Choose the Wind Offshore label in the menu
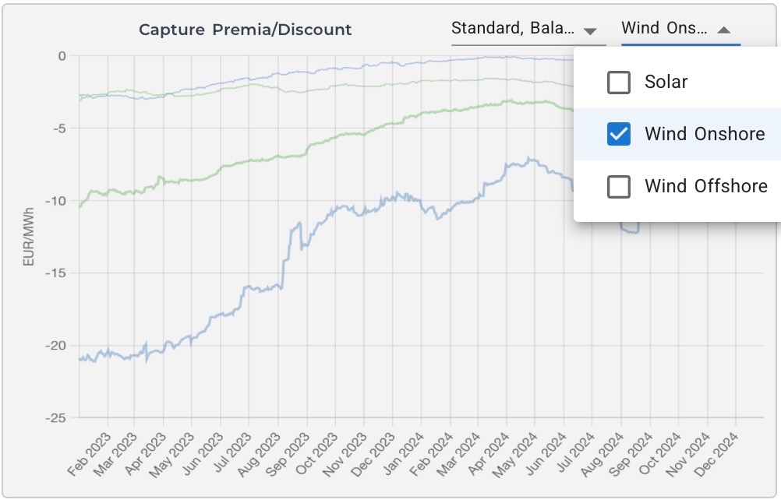Image resolution: width=781 pixels, height=503 pixels. 705,187
